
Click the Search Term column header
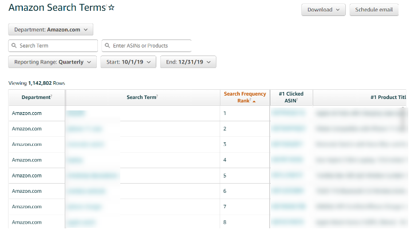pos(143,97)
